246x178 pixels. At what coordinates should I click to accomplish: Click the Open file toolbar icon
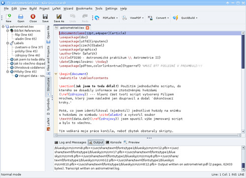pyautogui.click(x=21, y=17)
